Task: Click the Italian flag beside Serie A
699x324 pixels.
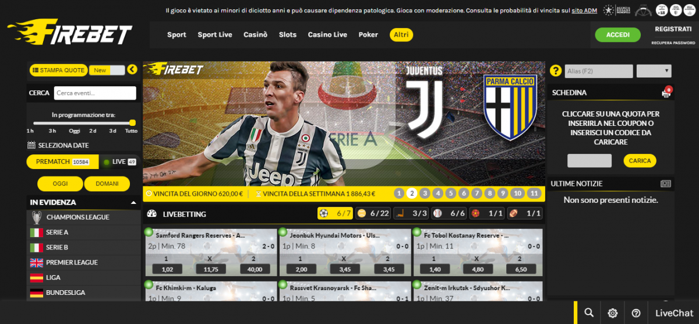Action: click(37, 233)
